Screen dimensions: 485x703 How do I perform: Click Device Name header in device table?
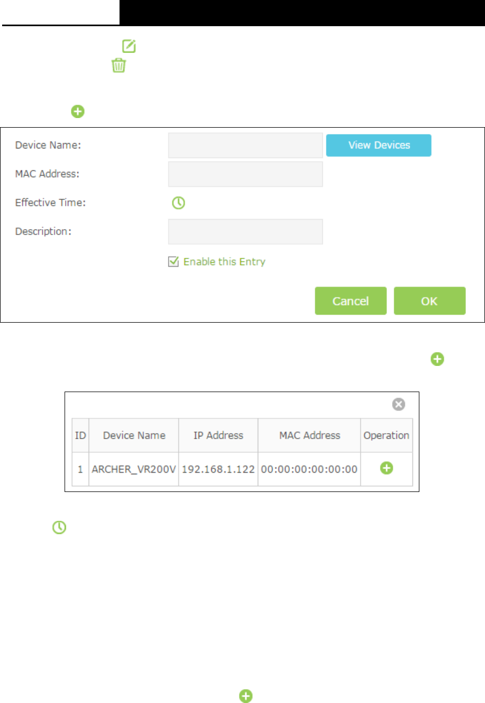tap(134, 435)
